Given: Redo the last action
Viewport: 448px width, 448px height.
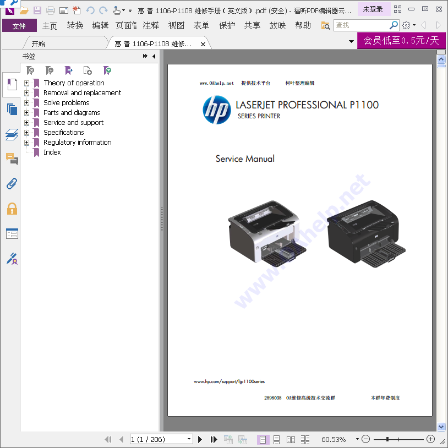Looking at the screenshot, I should (x=103, y=11).
